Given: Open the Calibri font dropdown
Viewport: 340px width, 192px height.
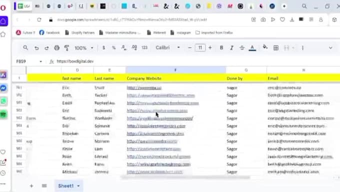Looking at the screenshot, I should pyautogui.click(x=167, y=47).
